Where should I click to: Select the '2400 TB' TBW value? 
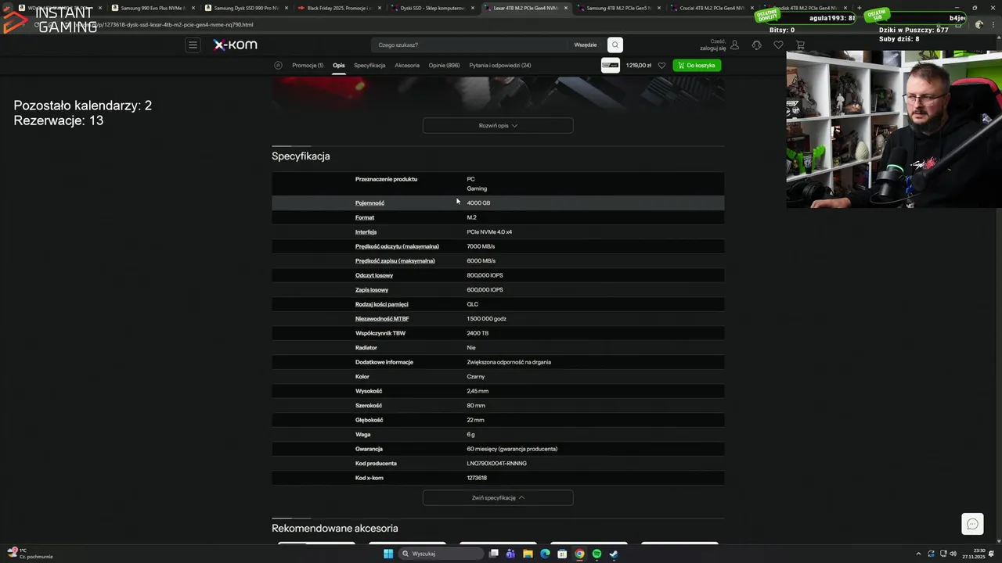coord(478,333)
